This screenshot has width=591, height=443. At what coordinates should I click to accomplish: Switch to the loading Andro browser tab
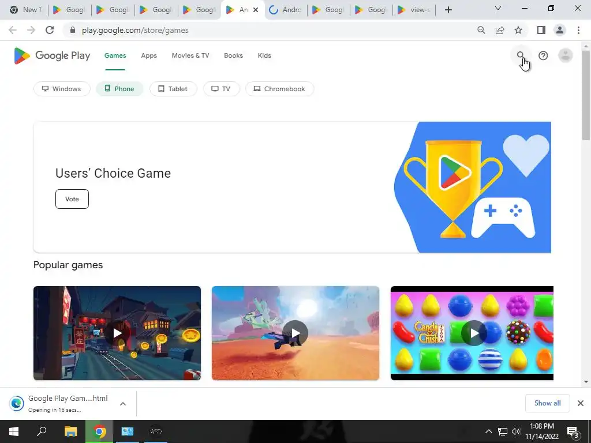(x=285, y=10)
